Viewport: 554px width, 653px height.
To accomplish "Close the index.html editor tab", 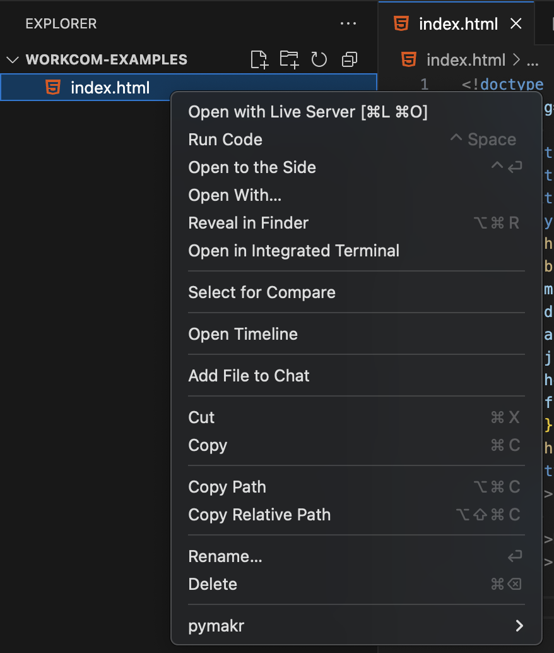I will point(516,24).
